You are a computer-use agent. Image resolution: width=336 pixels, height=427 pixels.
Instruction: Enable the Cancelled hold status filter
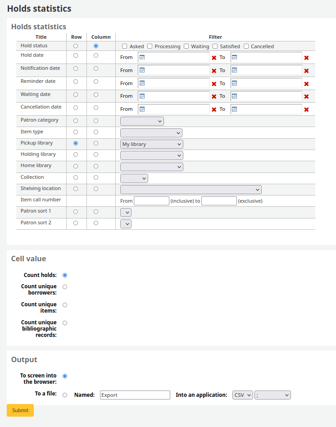tap(246, 46)
